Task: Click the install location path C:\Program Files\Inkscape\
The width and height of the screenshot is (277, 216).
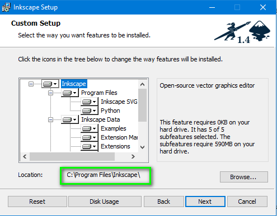Action: (x=104, y=175)
